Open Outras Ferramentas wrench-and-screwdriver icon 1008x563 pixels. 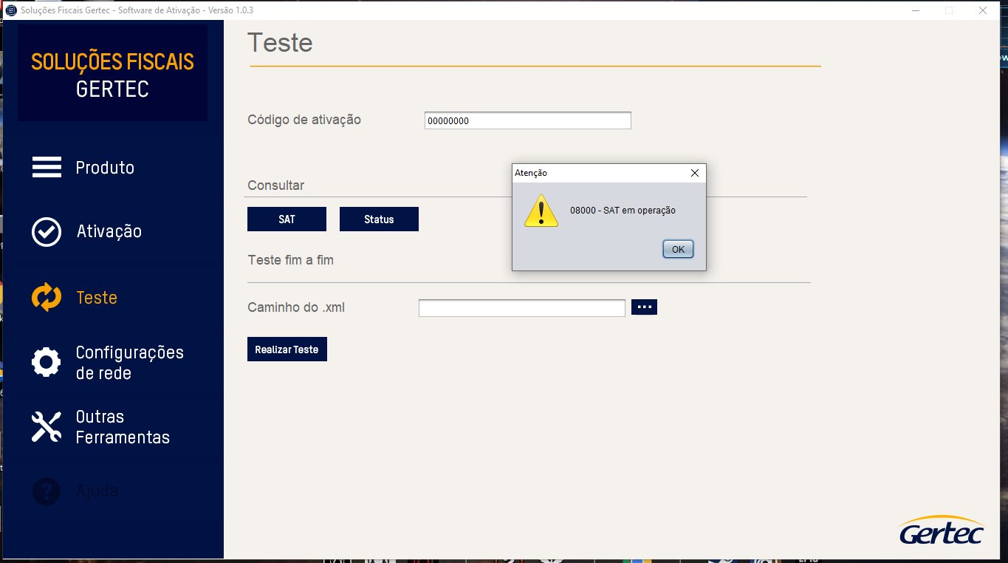[47, 426]
